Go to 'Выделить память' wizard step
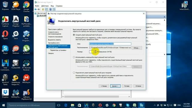This screenshot has height=108, width=192. [54, 40]
